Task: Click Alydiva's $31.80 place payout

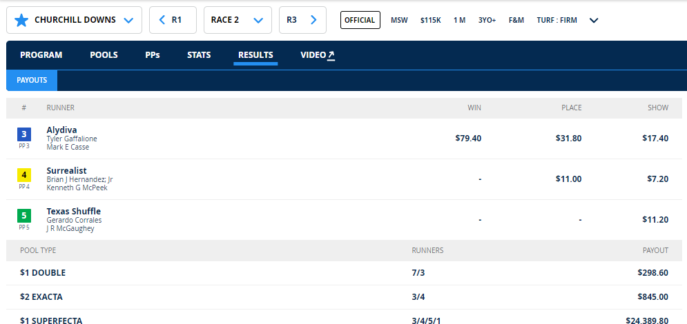Action: 569,138
